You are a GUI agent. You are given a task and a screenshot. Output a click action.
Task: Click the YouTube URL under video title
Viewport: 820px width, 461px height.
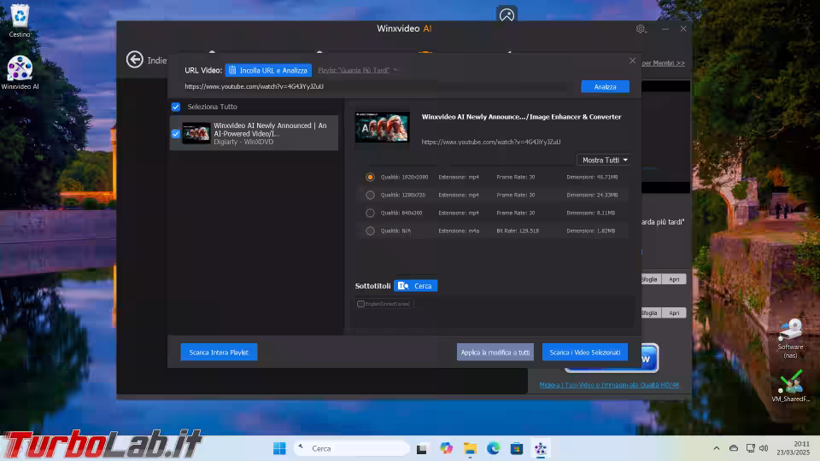(491, 142)
